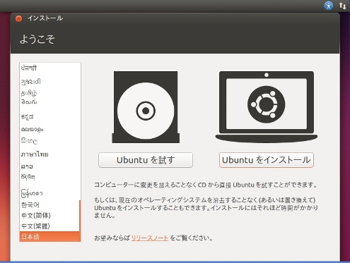Select 日本語 in the language list

50,237
